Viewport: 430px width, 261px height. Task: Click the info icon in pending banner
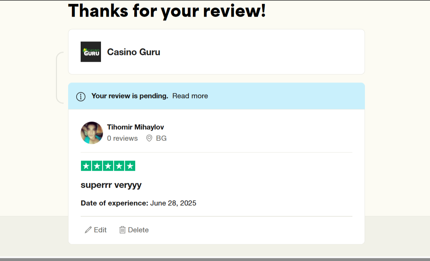coord(81,96)
